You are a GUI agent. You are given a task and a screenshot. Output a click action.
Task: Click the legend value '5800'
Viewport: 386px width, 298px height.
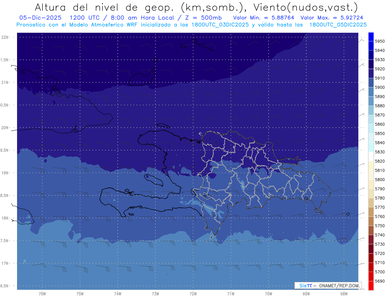pos(380,180)
